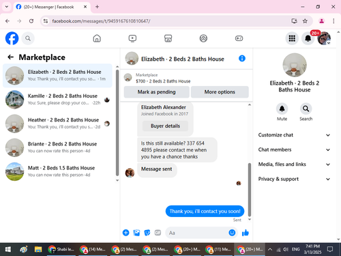Viewport: 341px width, 256px height.
Task: Click large listing thumbnail in info panel
Action: point(295,65)
